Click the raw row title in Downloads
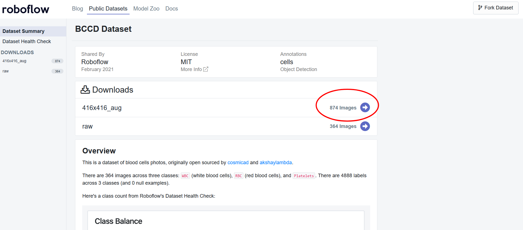This screenshot has width=523, height=230. (87, 126)
